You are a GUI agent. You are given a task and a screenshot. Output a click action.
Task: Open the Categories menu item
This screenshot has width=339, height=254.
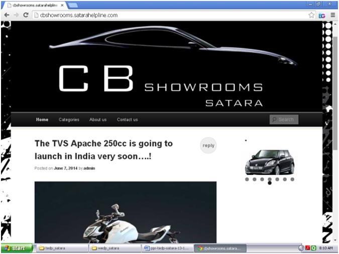(69, 120)
